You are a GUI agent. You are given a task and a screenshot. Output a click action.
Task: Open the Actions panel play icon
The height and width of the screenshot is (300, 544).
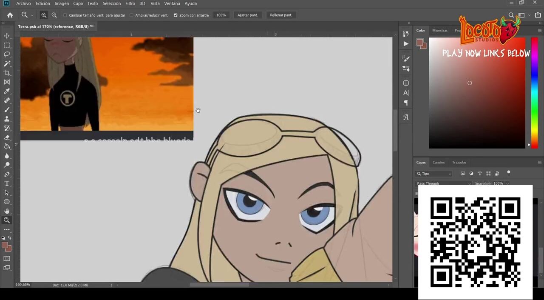point(406,43)
